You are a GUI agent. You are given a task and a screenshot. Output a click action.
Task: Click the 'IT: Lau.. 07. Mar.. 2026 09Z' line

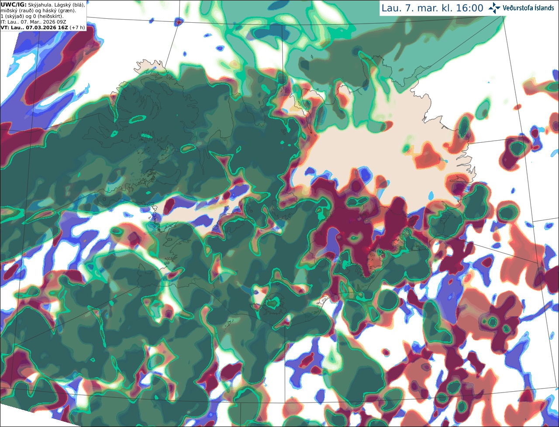pos(33,22)
